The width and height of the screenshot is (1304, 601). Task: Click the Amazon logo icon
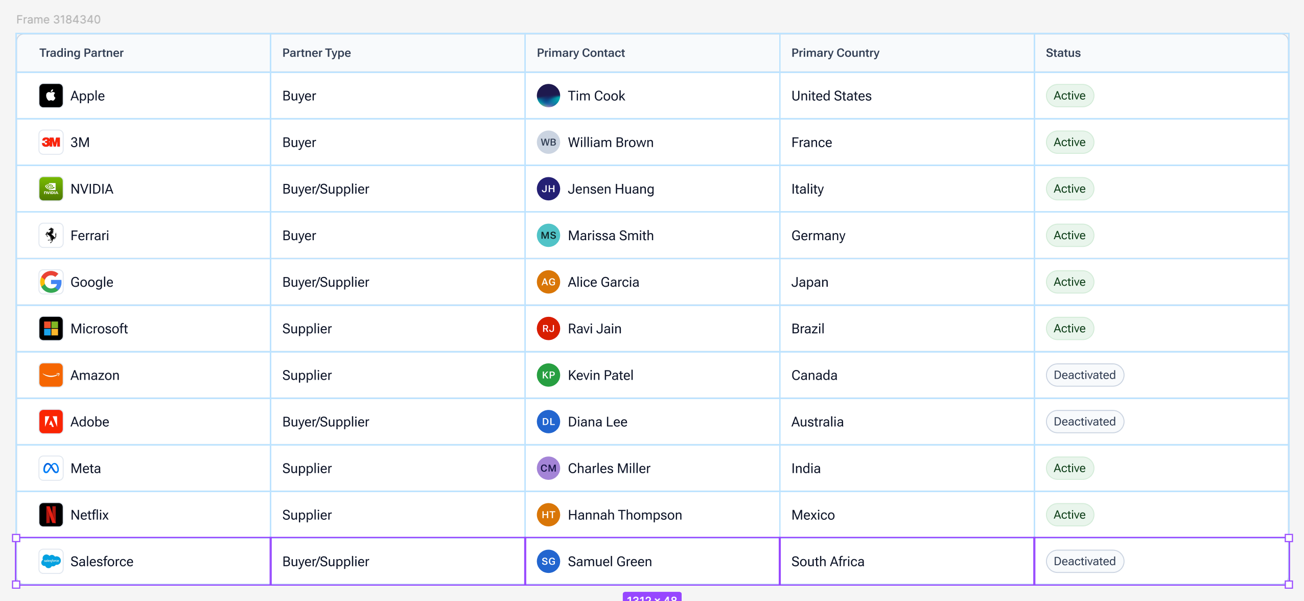[x=51, y=375]
